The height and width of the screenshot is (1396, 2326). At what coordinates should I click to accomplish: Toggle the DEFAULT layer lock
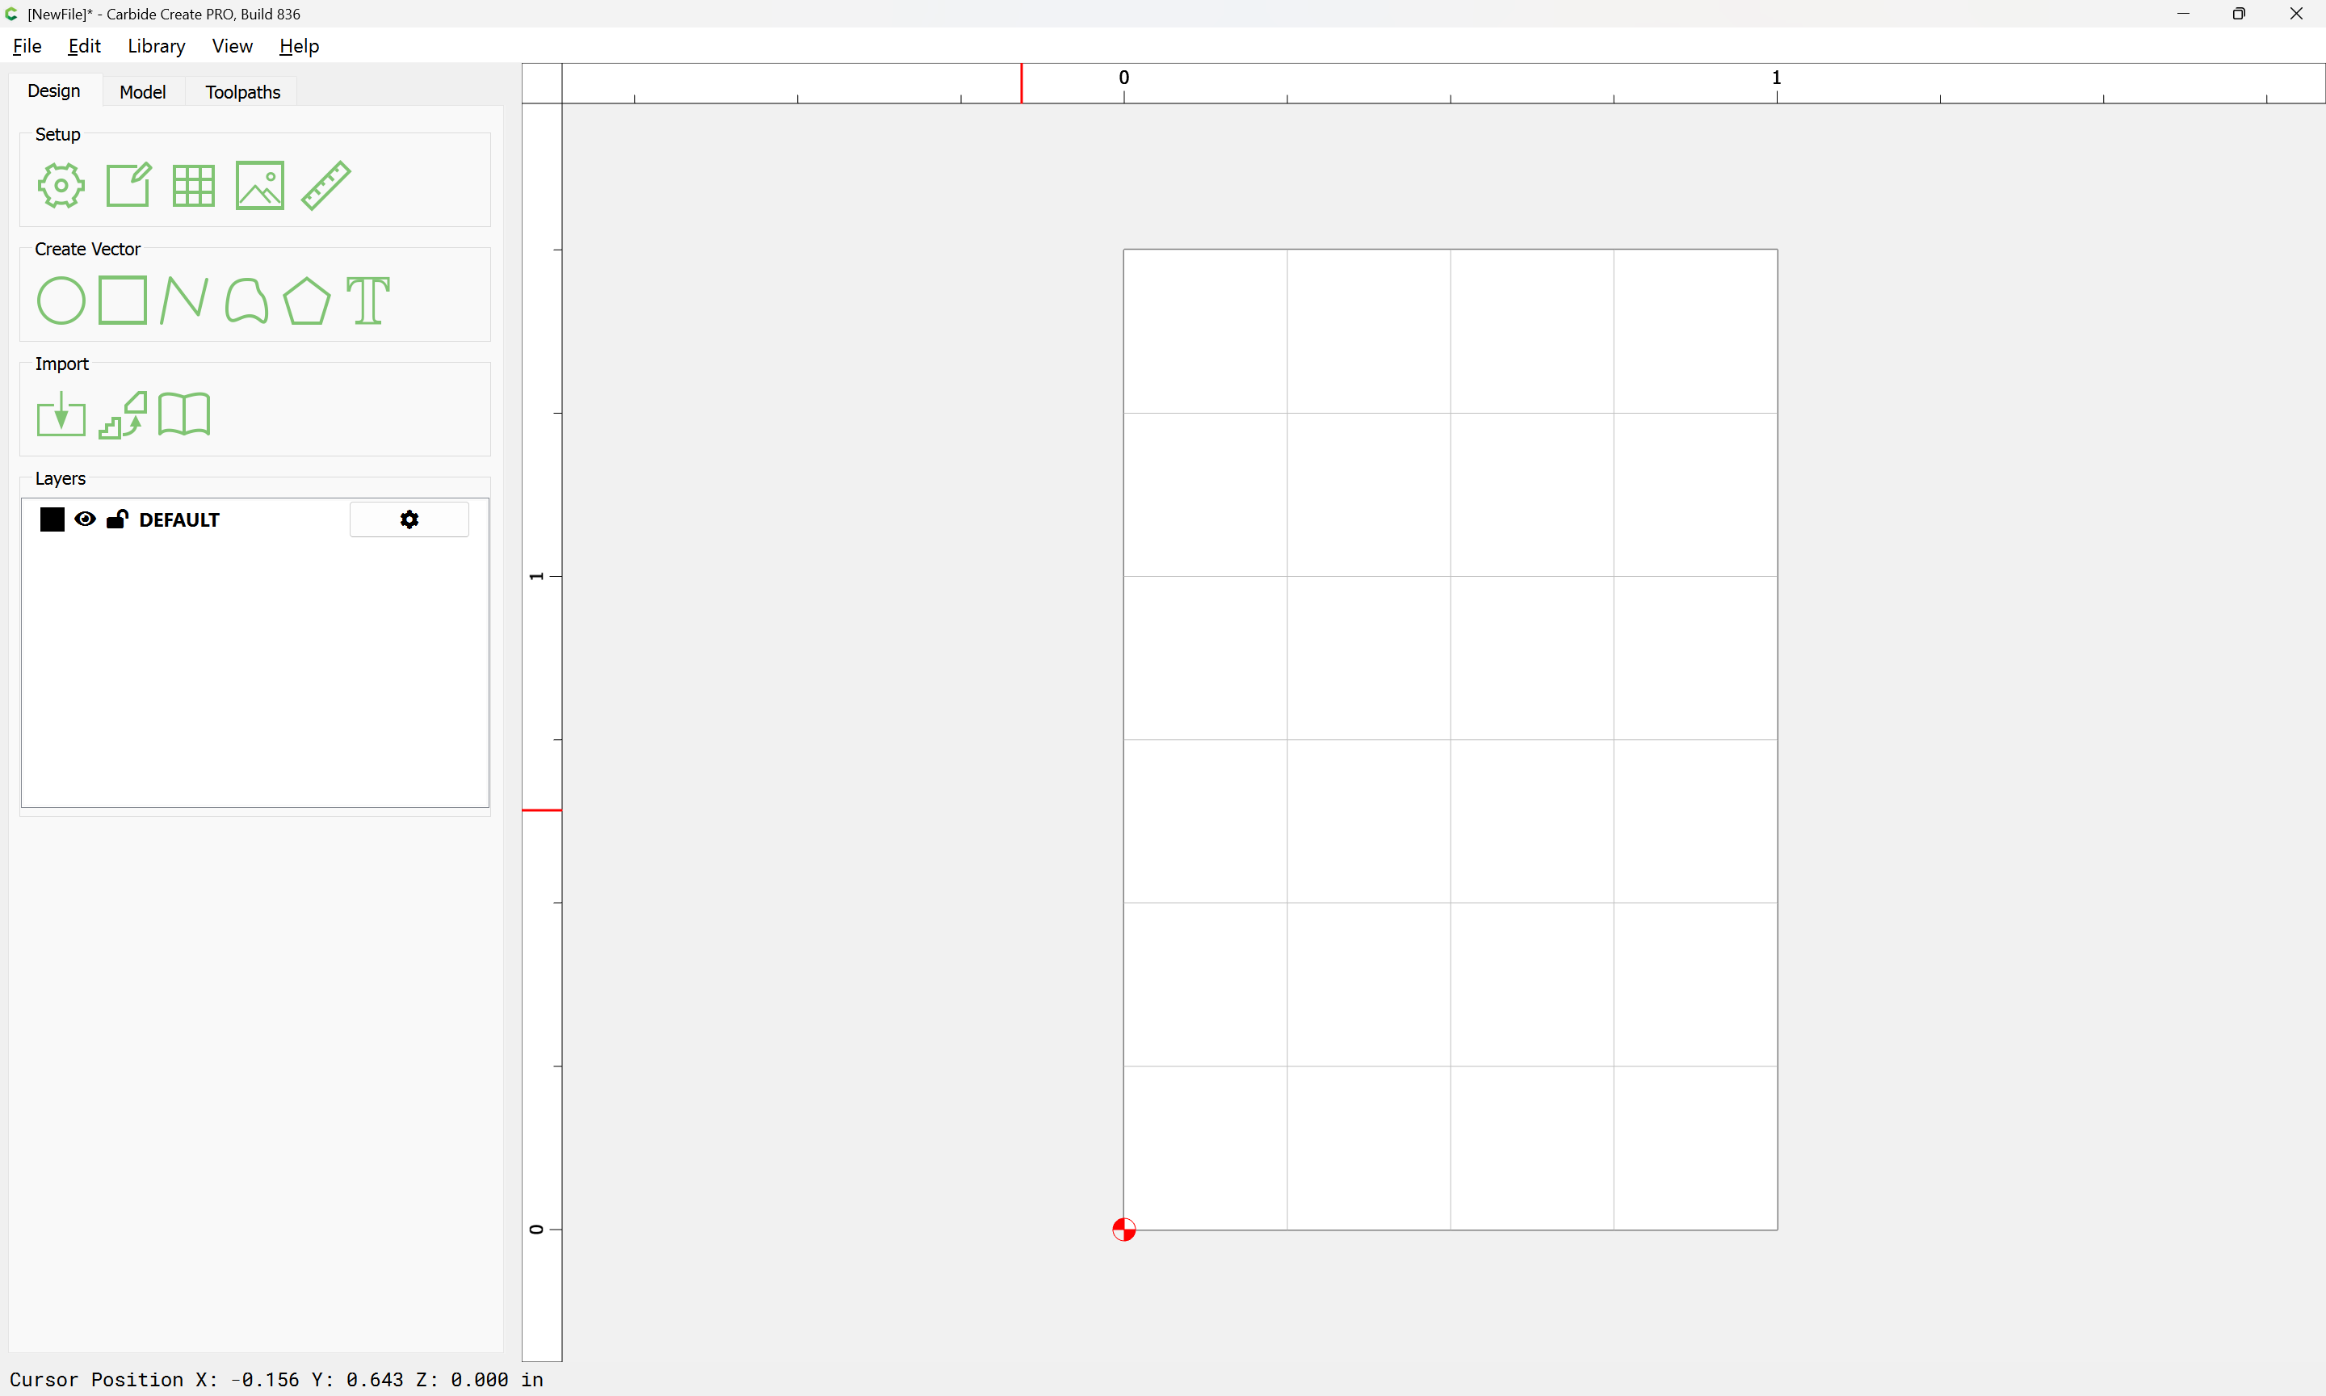(118, 519)
